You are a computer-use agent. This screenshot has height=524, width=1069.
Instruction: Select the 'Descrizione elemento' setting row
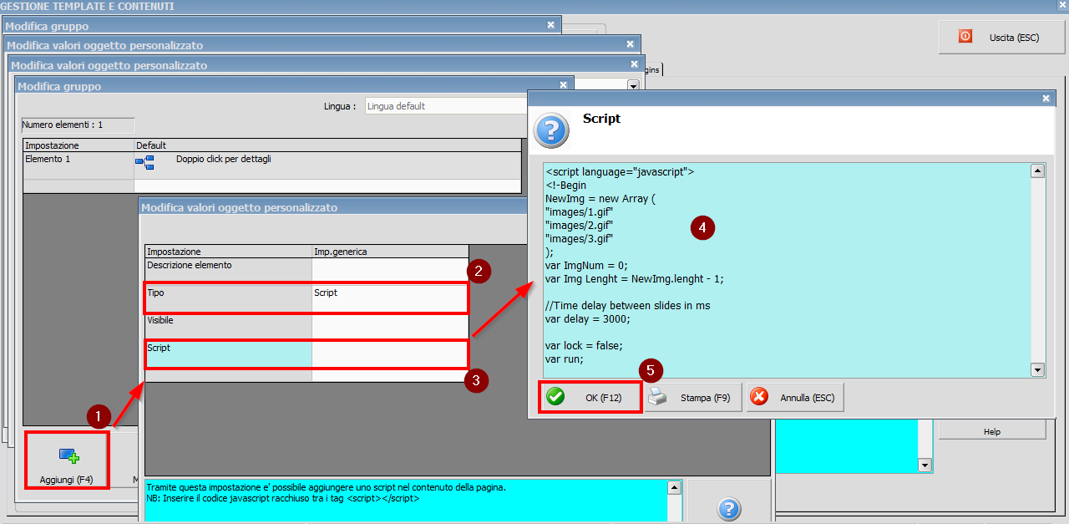pos(307,271)
